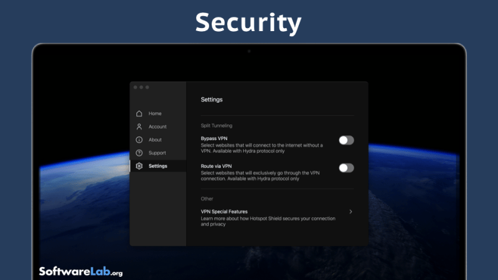This screenshot has height=280, width=498.
Task: Open the VPN Special Features title
Action: (x=224, y=212)
